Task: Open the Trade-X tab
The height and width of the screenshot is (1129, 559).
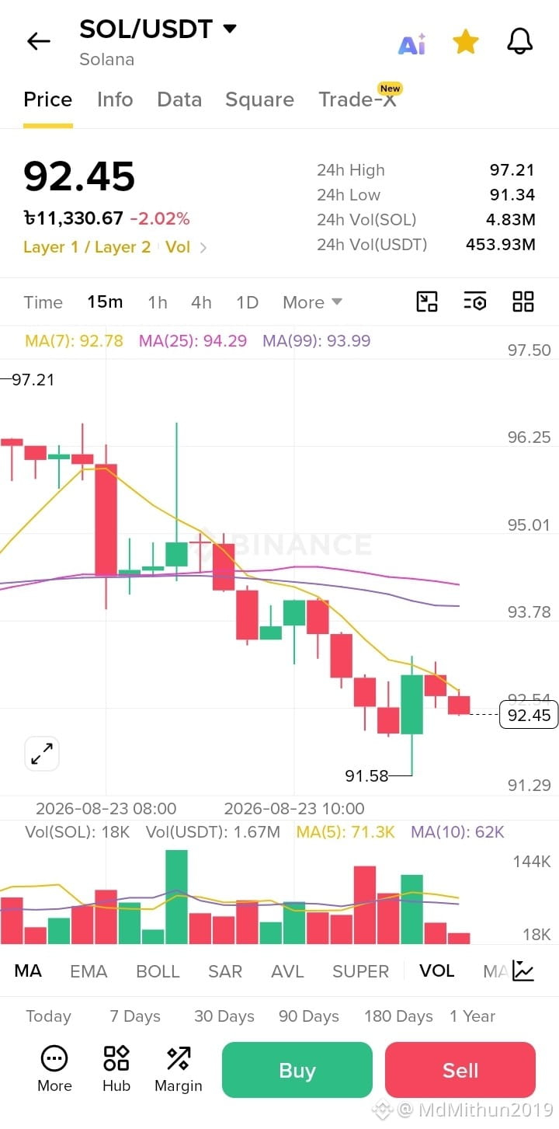Action: pos(358,99)
